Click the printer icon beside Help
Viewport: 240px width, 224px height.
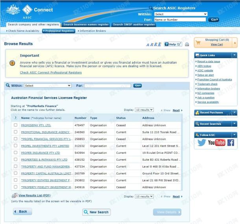click(187, 44)
